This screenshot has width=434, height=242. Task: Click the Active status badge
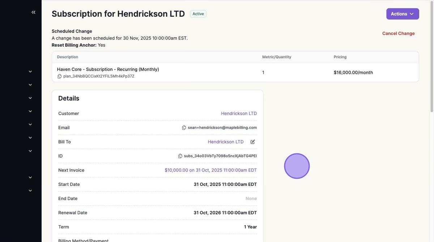[198, 14]
